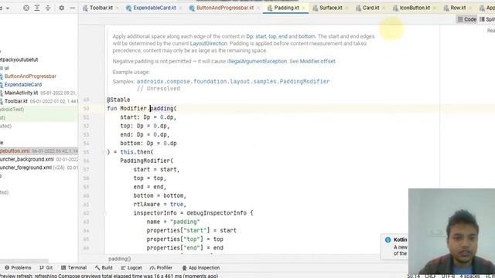Screen dimensions: 495x278
Task: Click the collapse all icon in project panel
Action: point(48,8)
